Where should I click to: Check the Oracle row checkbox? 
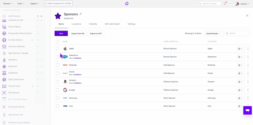pyautogui.click(x=57, y=73)
